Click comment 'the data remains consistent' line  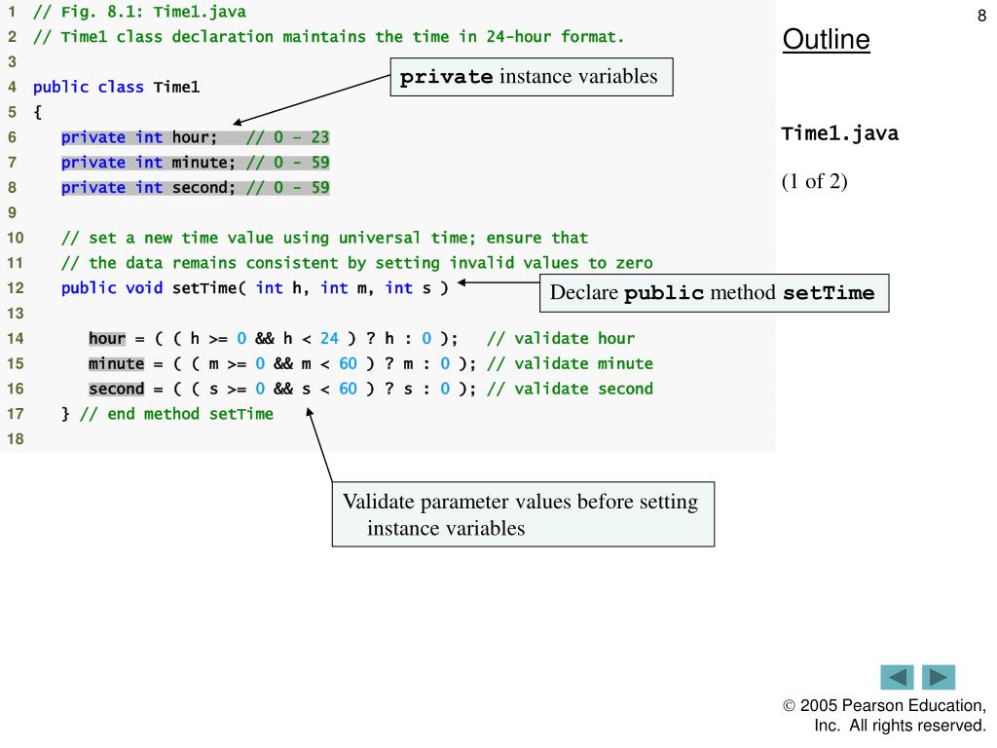click(356, 263)
